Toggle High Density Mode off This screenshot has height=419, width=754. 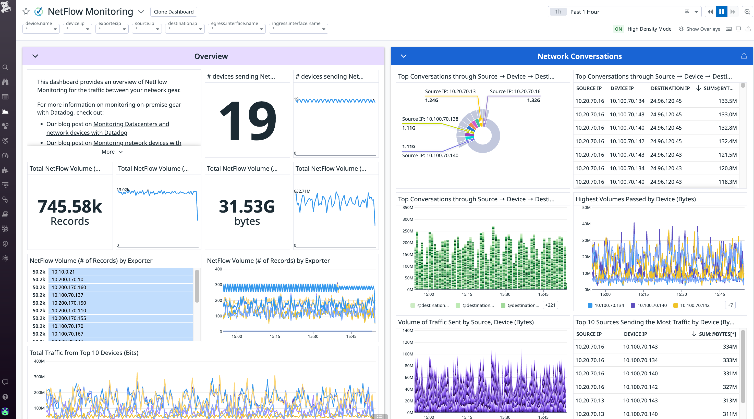618,29
